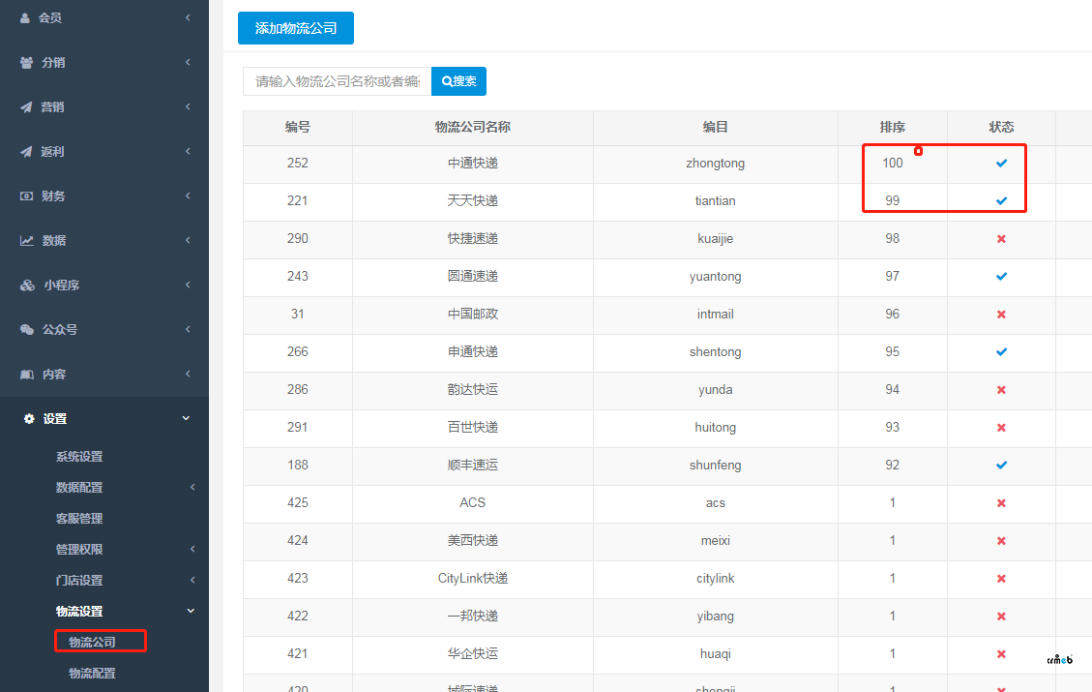This screenshot has height=692, width=1092.
Task: Toggle status cross for ACS row
Action: (x=1001, y=503)
